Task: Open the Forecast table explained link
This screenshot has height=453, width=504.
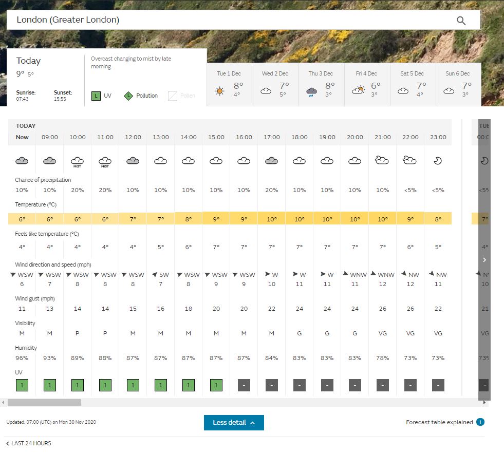Action: (439, 422)
